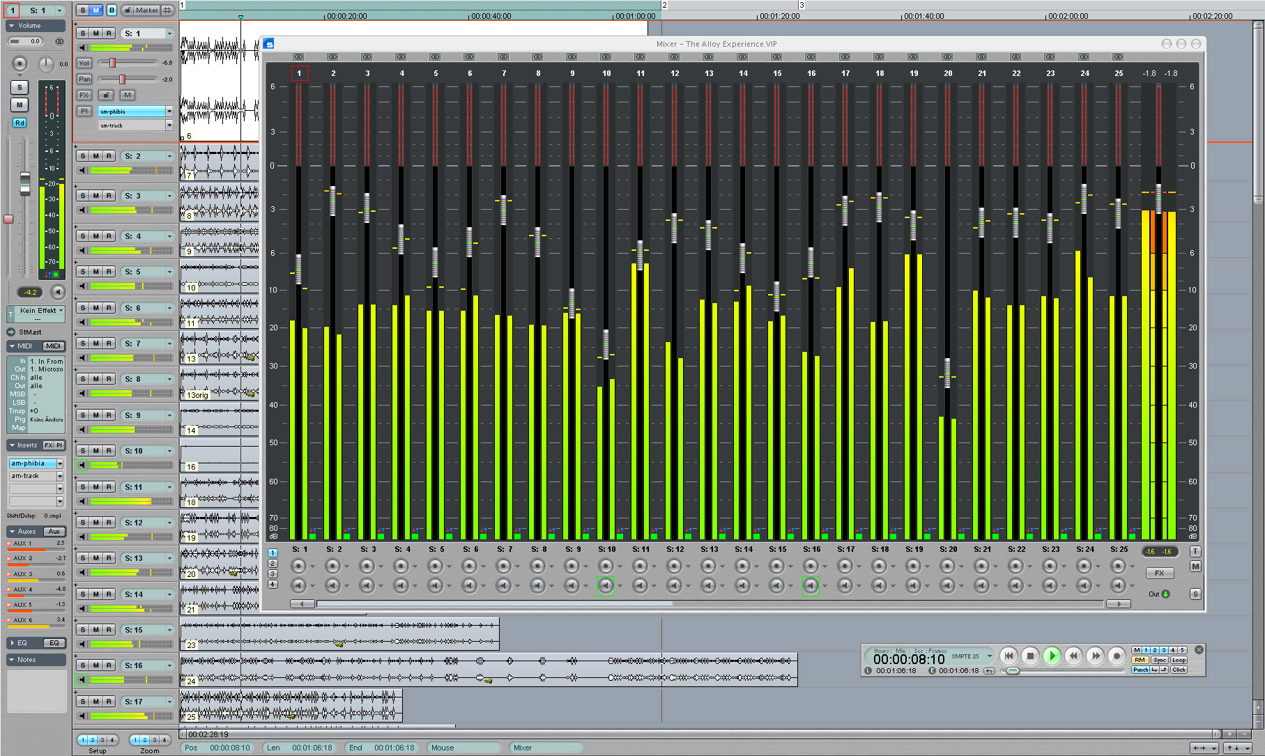This screenshot has width=1265, height=756.
Task: Open the am-phibia plugin dropdown on track 1
Action: point(169,111)
